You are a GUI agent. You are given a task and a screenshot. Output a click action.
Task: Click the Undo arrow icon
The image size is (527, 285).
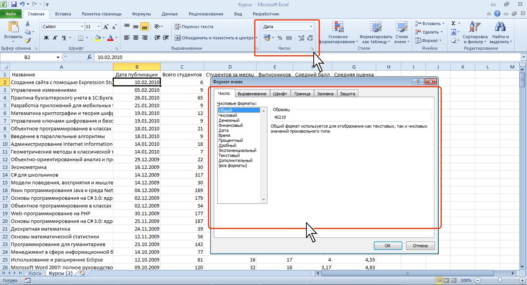point(23,5)
